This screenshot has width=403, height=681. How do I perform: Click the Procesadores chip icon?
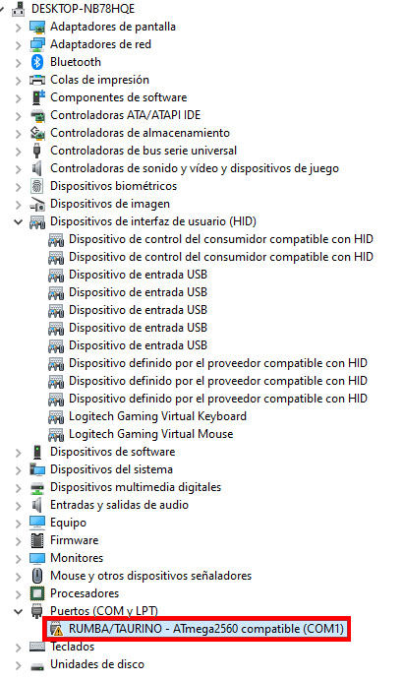[x=37, y=593]
